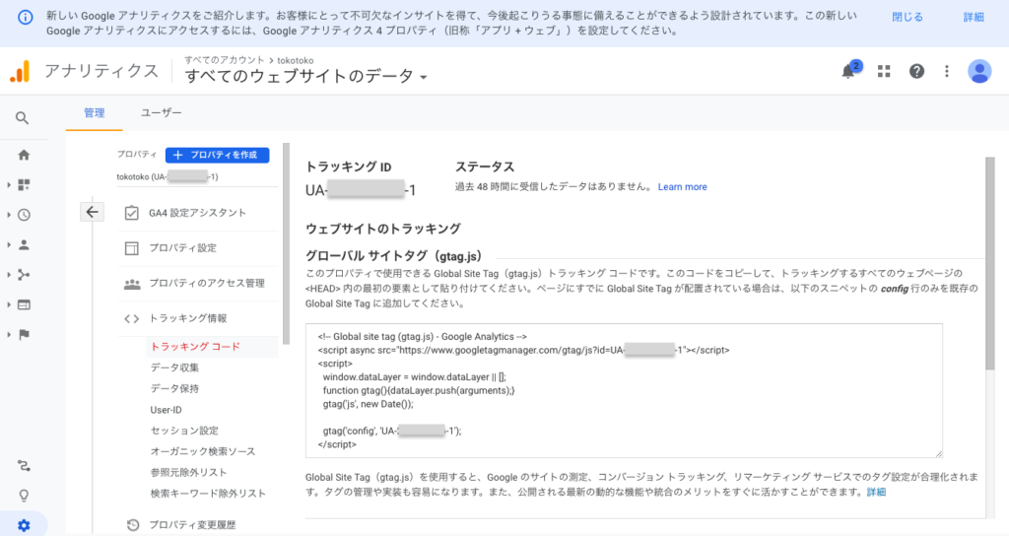Expand the Customization section arrow

tap(9, 184)
